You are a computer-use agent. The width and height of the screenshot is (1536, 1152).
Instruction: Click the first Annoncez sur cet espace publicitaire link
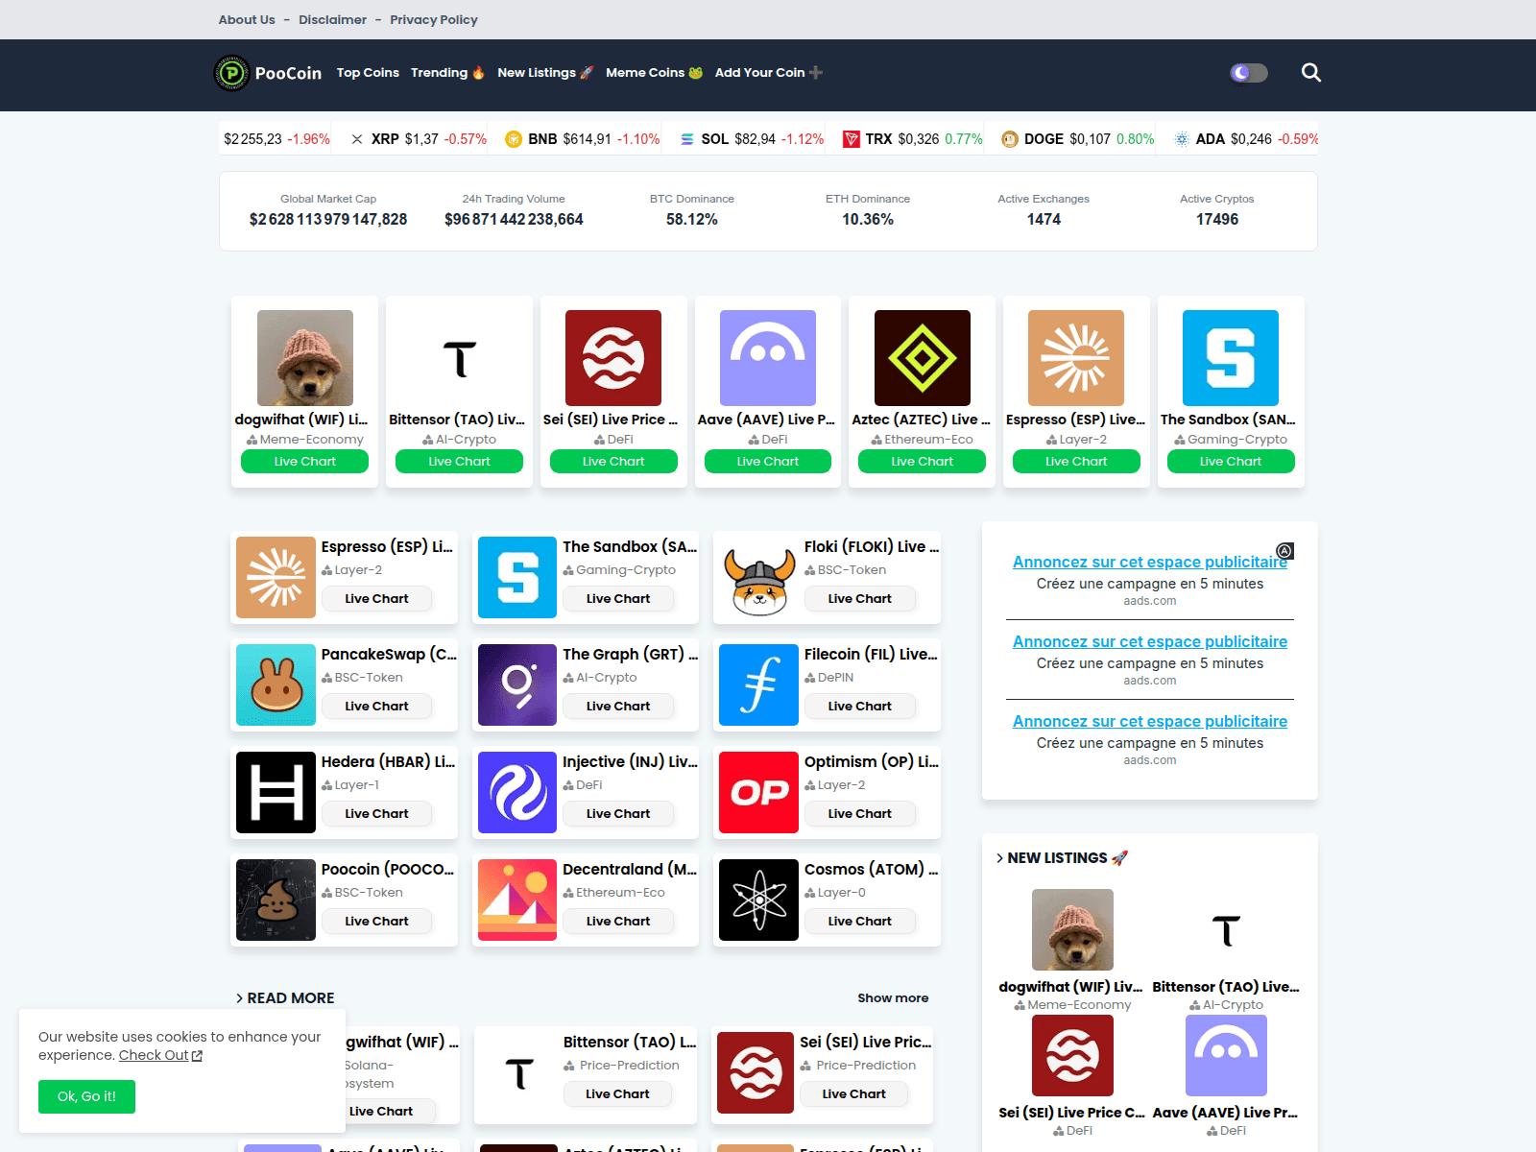click(x=1150, y=562)
